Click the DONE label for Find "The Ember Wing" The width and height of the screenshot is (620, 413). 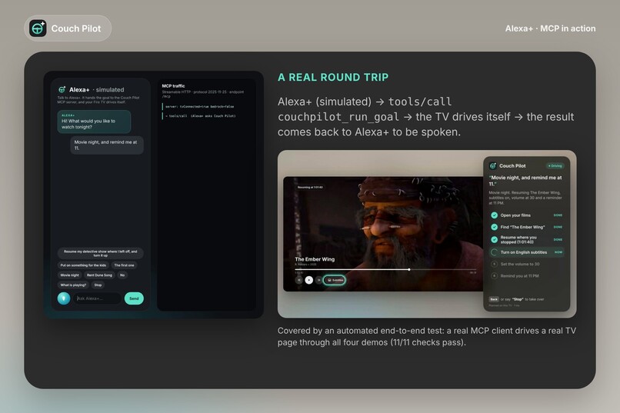(558, 227)
